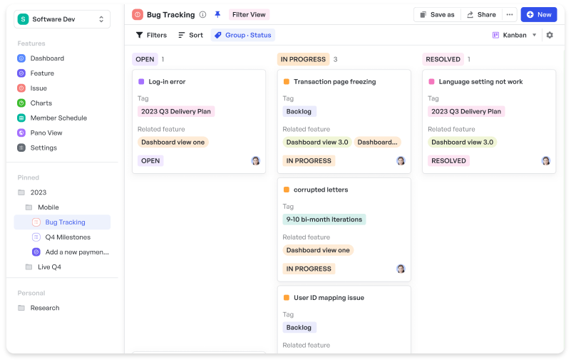This screenshot has width=571, height=362.
Task: Go to Member Schedule in sidebar
Action: pos(58,118)
